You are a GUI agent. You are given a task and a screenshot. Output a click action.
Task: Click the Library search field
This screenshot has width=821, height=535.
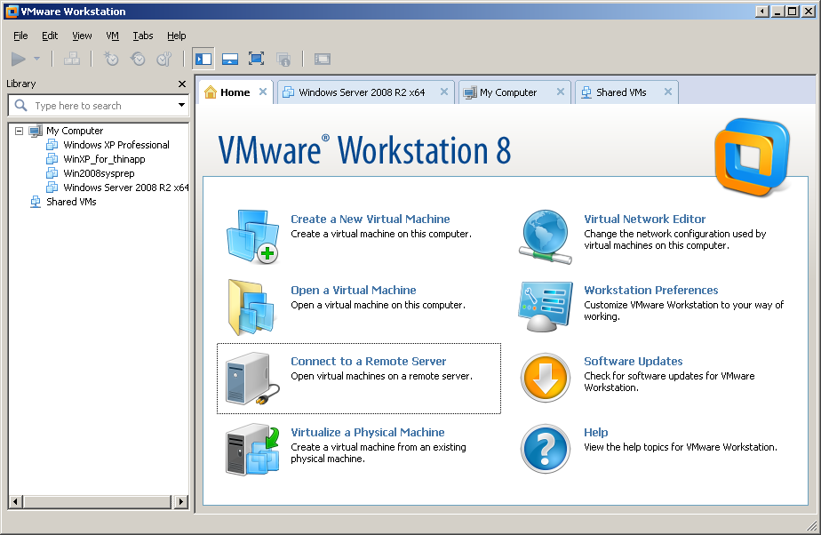pos(100,106)
